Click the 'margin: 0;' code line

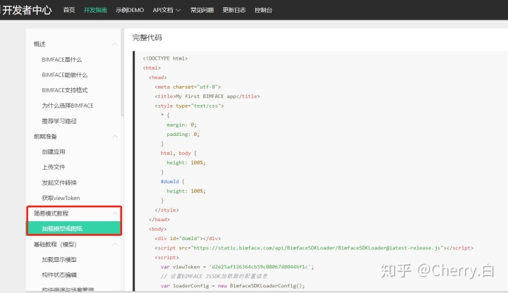[182, 125]
